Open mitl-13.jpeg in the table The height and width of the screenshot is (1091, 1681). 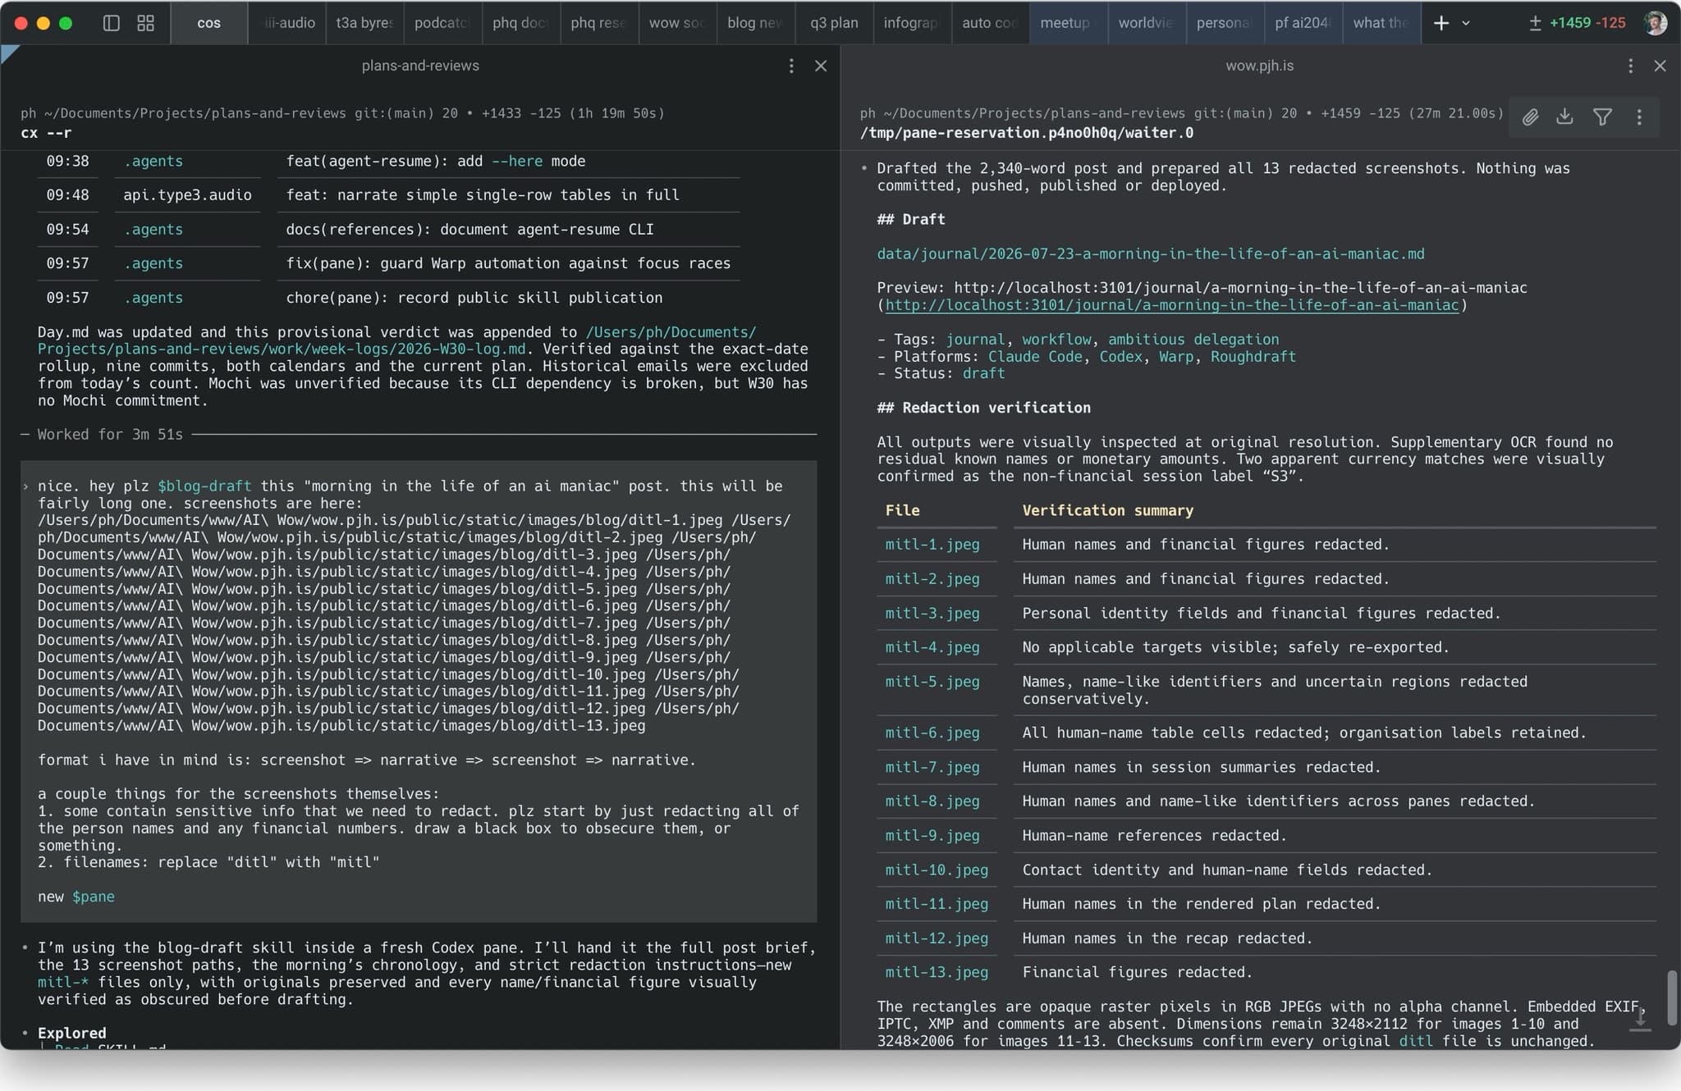coord(937,972)
